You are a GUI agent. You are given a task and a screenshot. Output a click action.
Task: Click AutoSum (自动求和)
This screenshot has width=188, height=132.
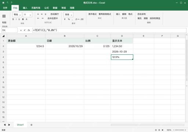pyautogui.click(x=142, y=14)
